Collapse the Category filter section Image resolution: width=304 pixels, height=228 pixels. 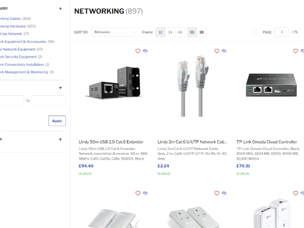(60, 8)
